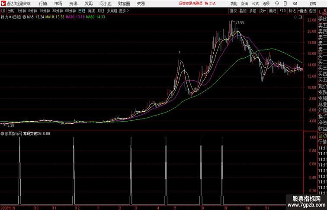Toggle the left panel icon beside 分时
This screenshot has width=327, height=210.
pos(3,11)
